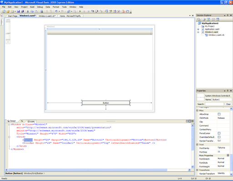This screenshot has height=181, width=233.
Task: Open the Solution Explorer window position dropdown
Action: tap(225, 15)
